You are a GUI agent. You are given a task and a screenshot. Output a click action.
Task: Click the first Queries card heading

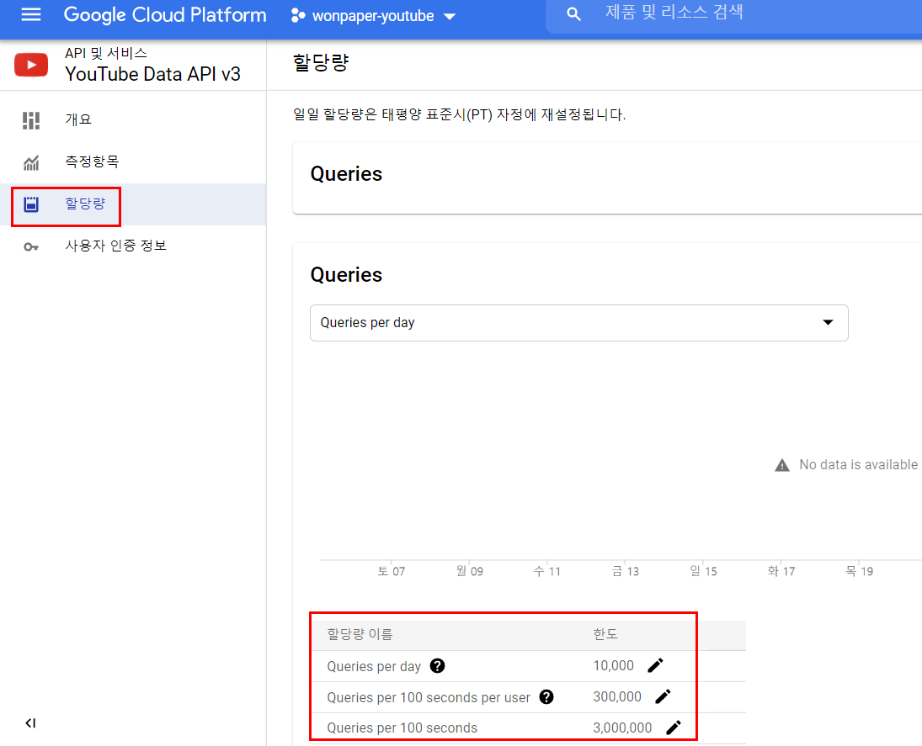(x=346, y=174)
